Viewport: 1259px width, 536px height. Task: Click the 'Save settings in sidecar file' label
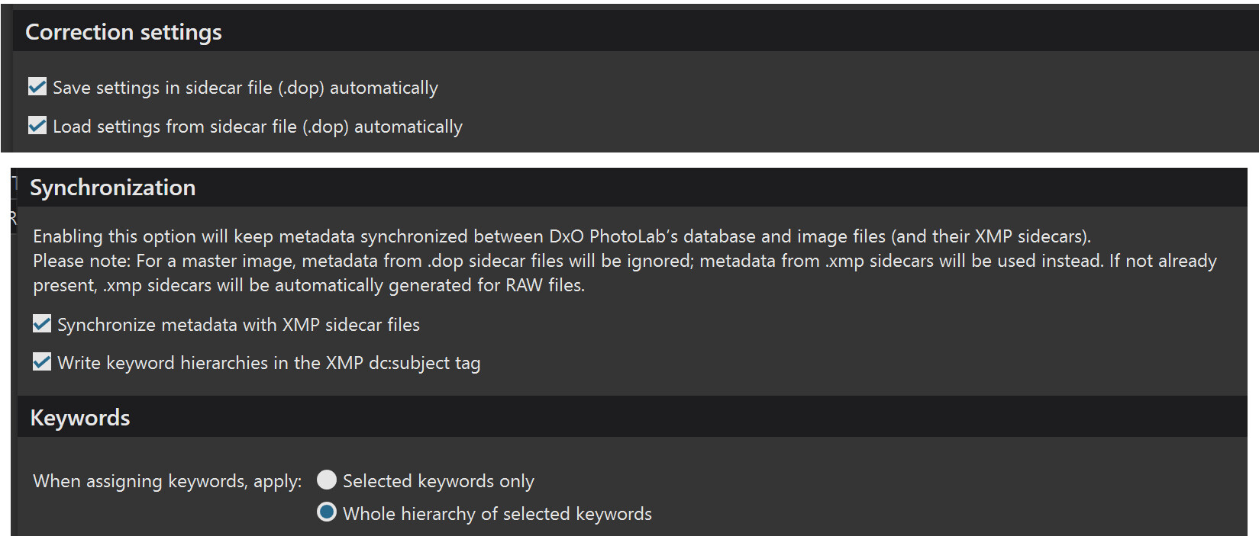[245, 88]
